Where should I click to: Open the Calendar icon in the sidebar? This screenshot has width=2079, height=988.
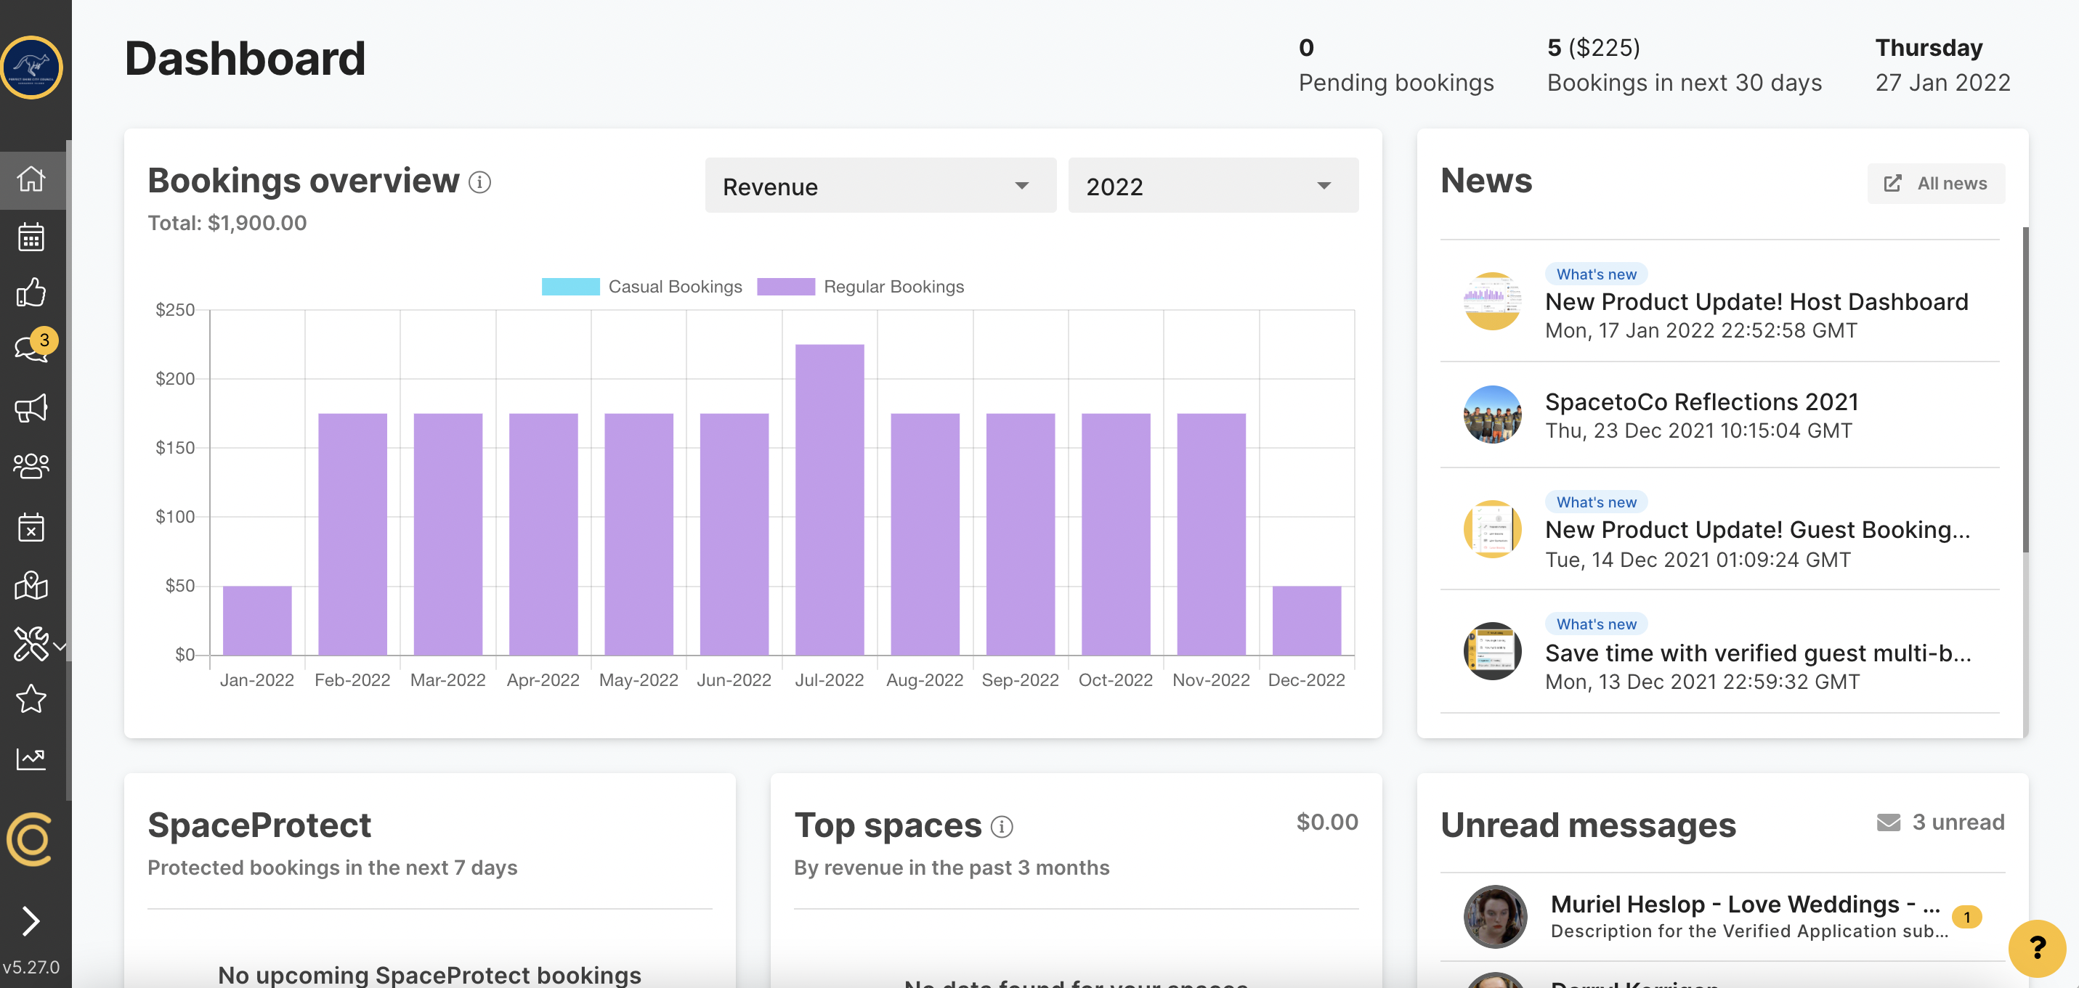tap(31, 235)
